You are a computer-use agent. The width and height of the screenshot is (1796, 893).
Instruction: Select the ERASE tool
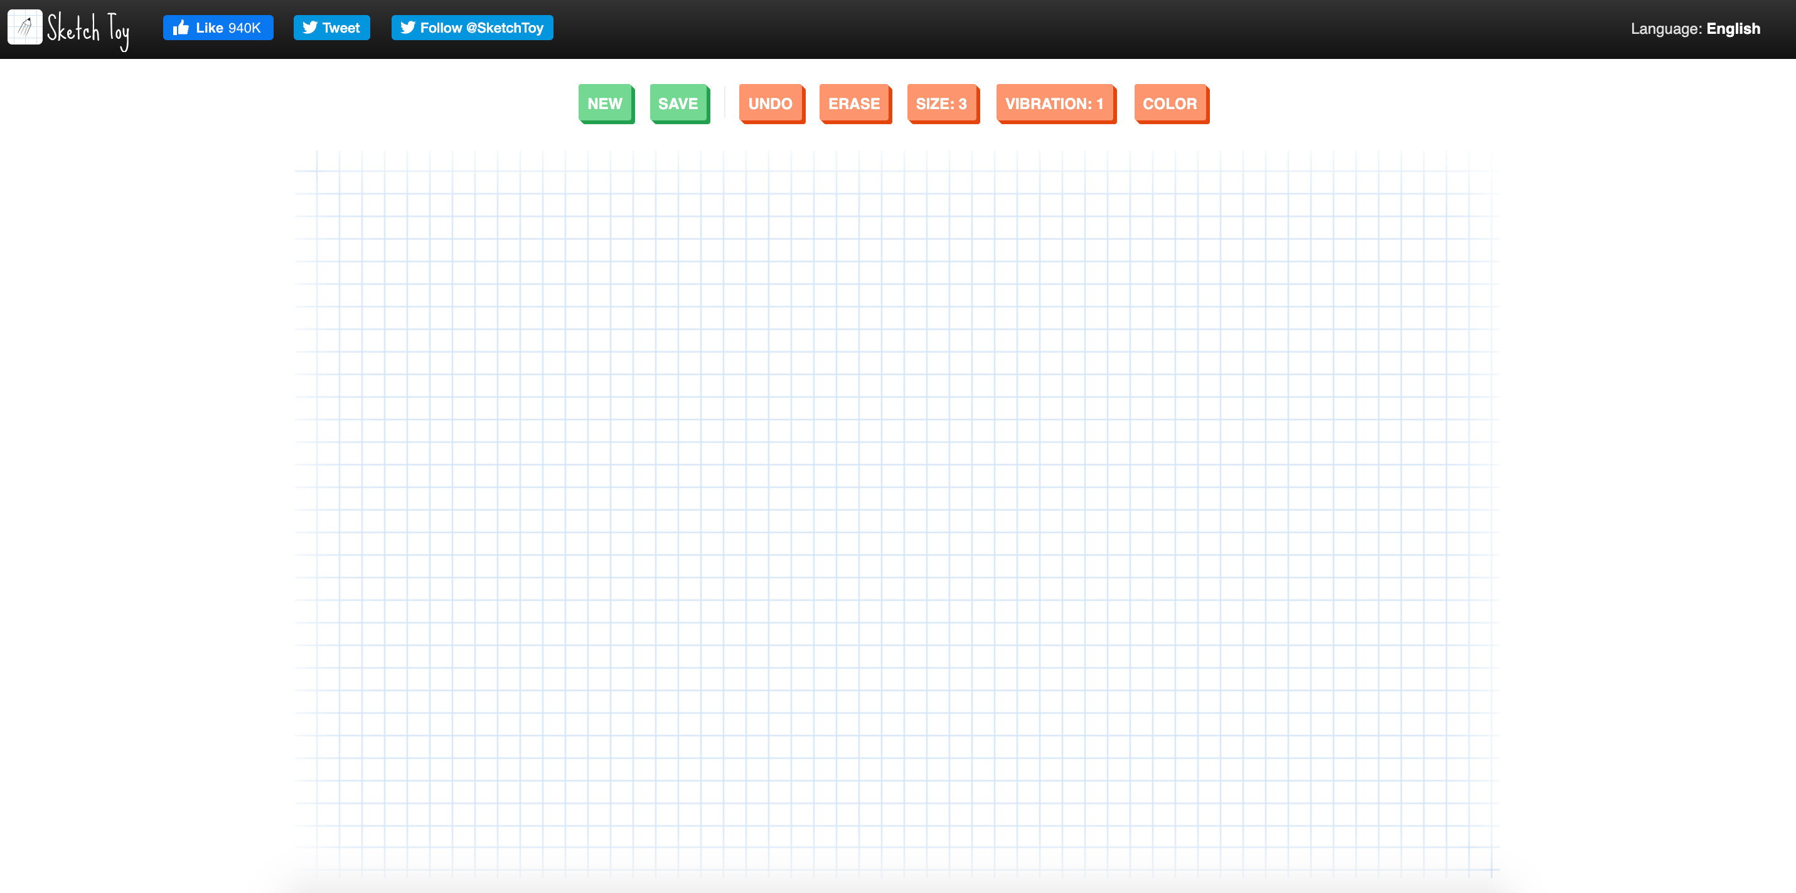(855, 104)
